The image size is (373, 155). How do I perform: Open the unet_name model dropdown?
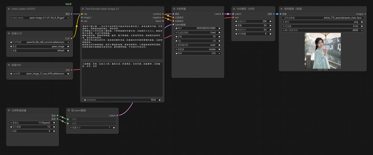[40, 18]
